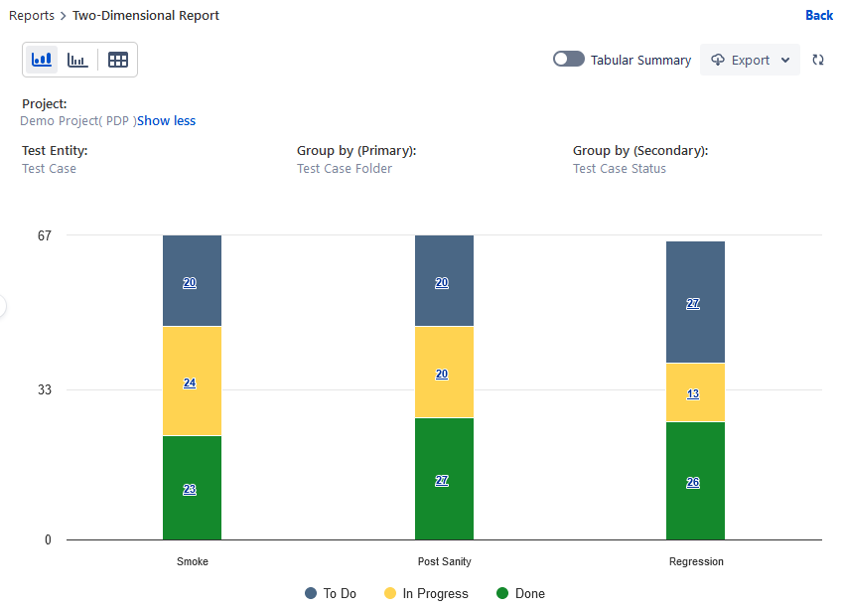The image size is (843, 610).
Task: Open the Export dropdown arrow
Action: (x=785, y=60)
